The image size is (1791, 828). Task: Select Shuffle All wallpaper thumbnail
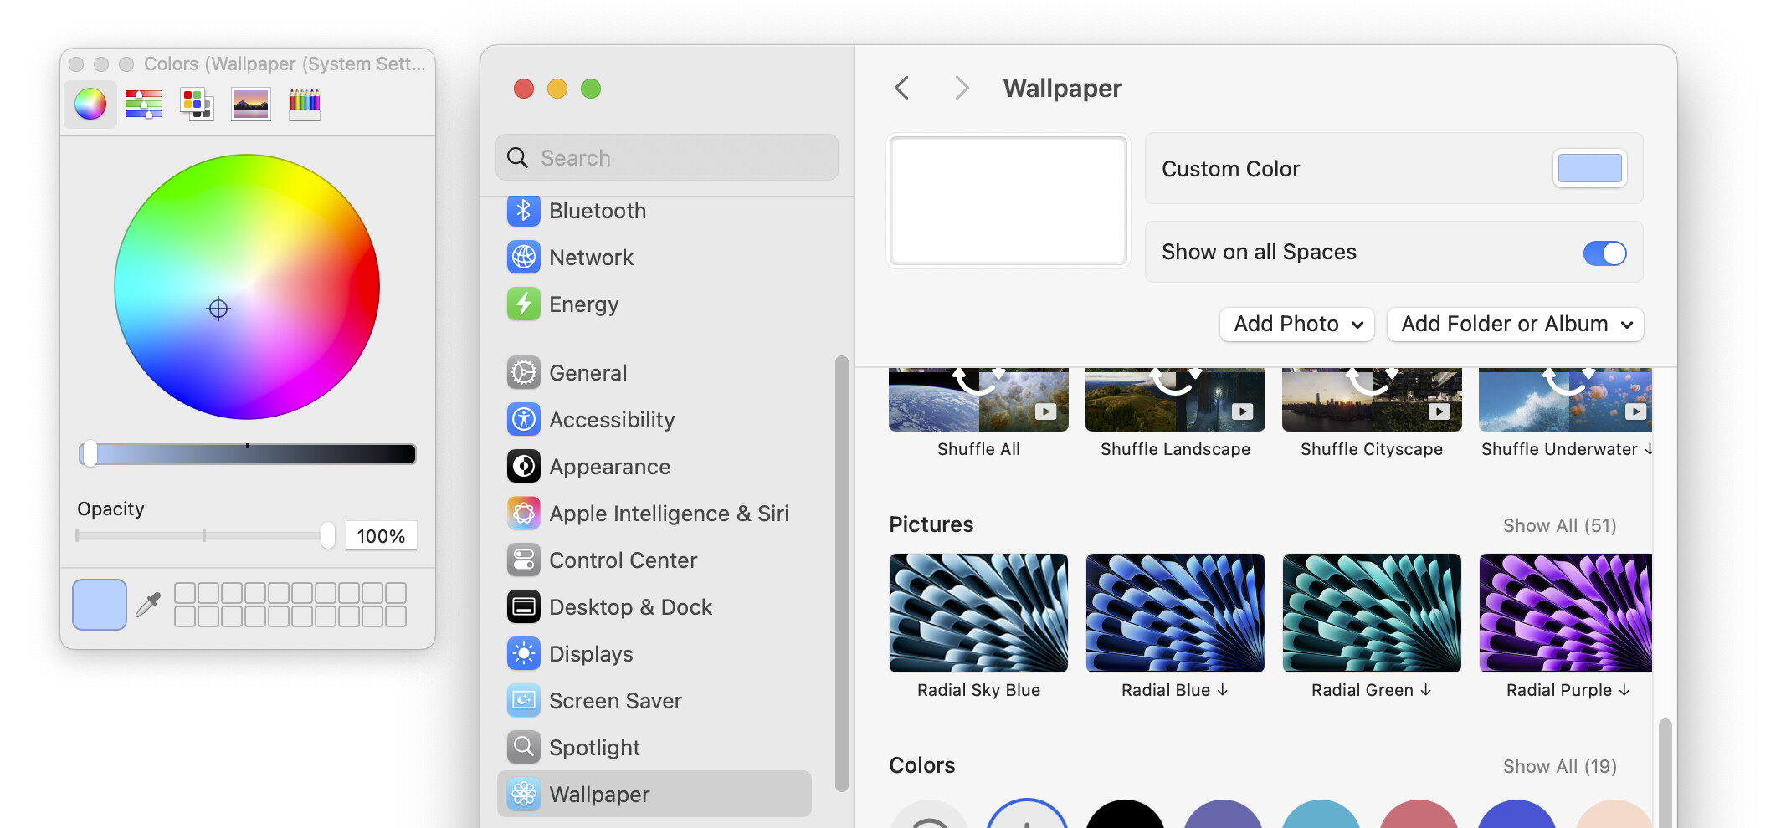click(x=978, y=400)
